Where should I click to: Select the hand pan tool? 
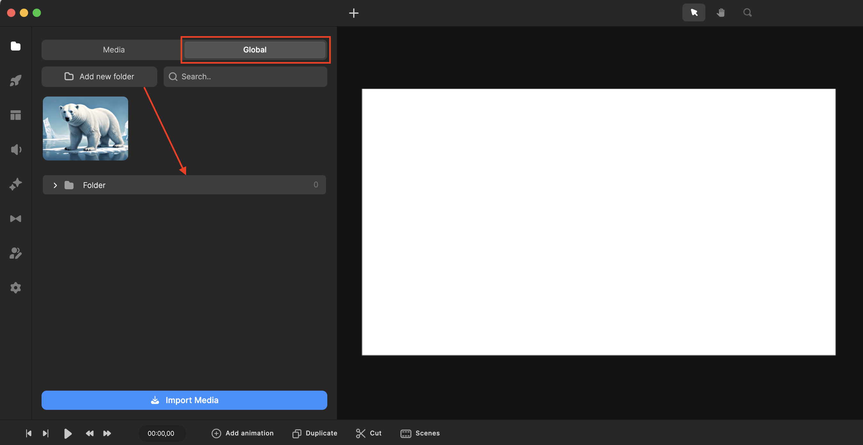(721, 13)
